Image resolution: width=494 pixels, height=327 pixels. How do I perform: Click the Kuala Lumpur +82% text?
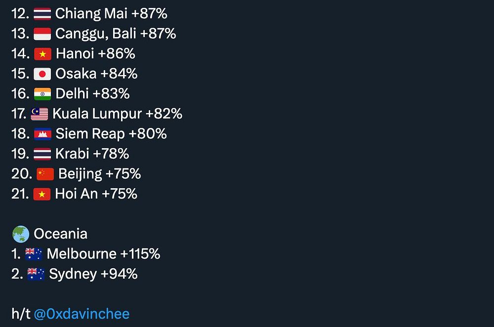pyautogui.click(x=117, y=114)
